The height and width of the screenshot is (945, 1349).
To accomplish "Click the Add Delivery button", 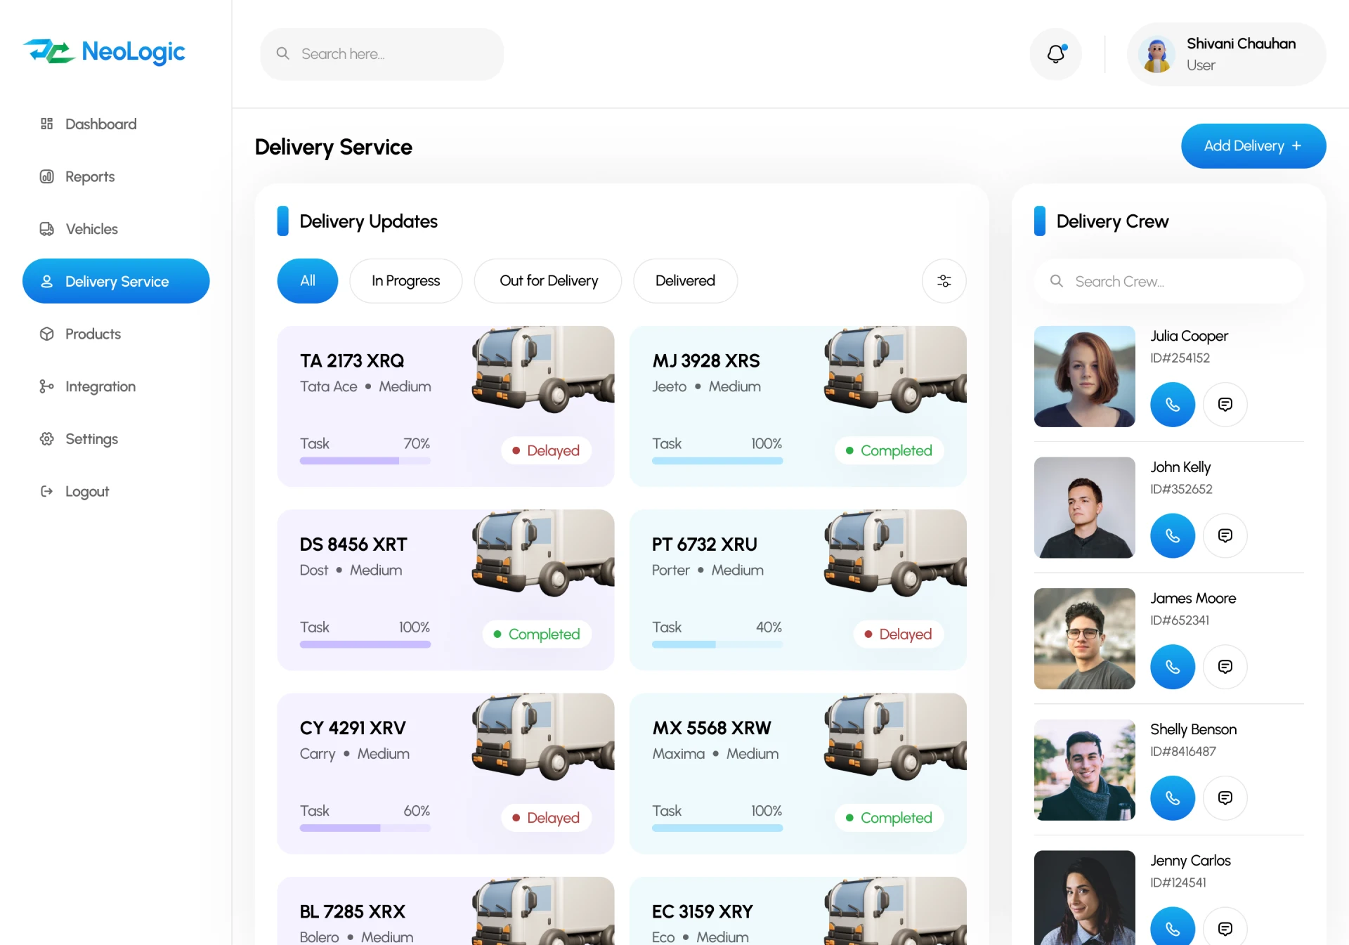I will [1253, 145].
